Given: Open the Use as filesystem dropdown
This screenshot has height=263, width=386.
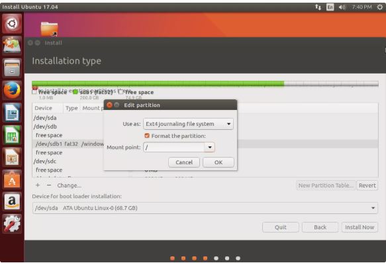Looking at the screenshot, I should (x=188, y=124).
